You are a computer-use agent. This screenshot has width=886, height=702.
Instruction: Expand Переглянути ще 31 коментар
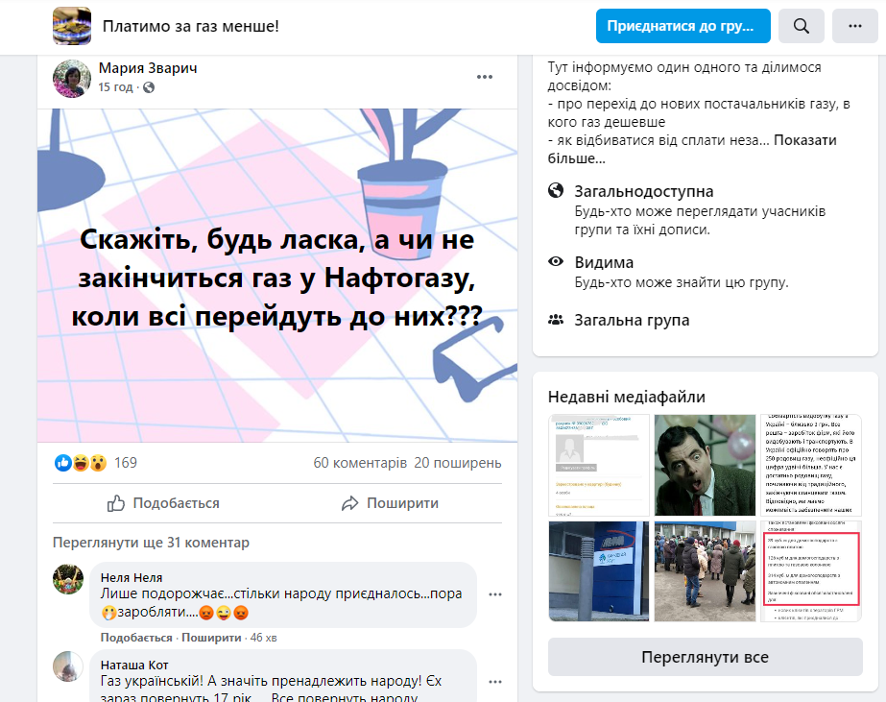point(151,543)
